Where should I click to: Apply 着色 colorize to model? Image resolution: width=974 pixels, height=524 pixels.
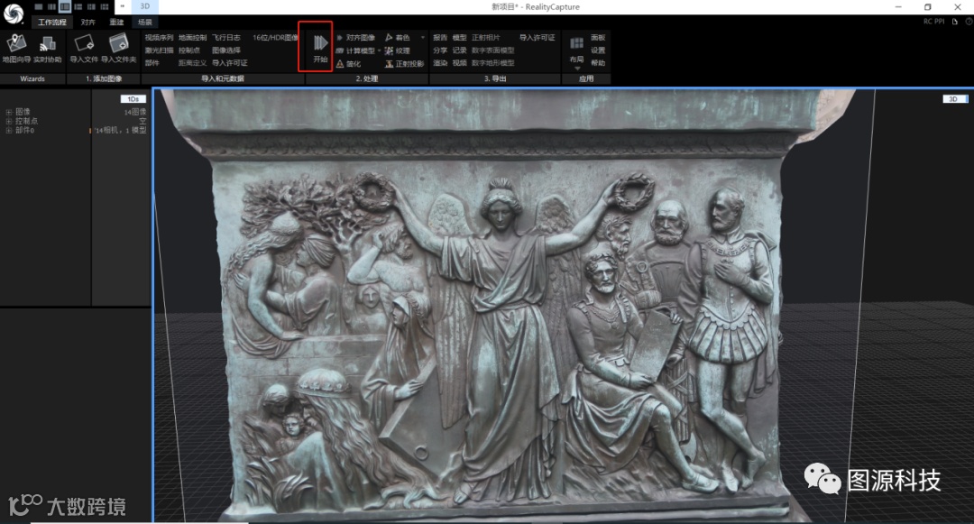(x=398, y=38)
